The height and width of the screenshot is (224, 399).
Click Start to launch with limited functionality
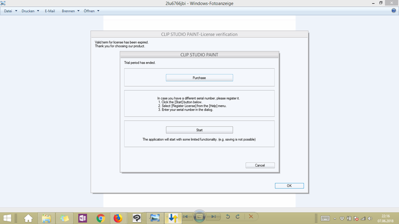(199, 130)
